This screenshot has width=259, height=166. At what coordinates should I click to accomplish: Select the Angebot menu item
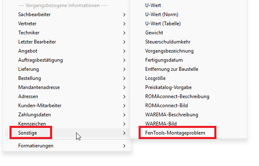pos(28,51)
